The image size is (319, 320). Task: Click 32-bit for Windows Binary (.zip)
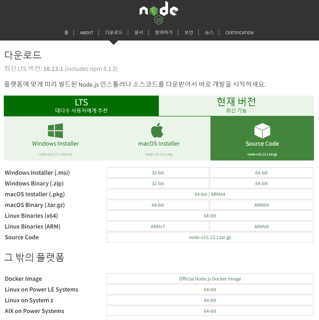tap(158, 184)
